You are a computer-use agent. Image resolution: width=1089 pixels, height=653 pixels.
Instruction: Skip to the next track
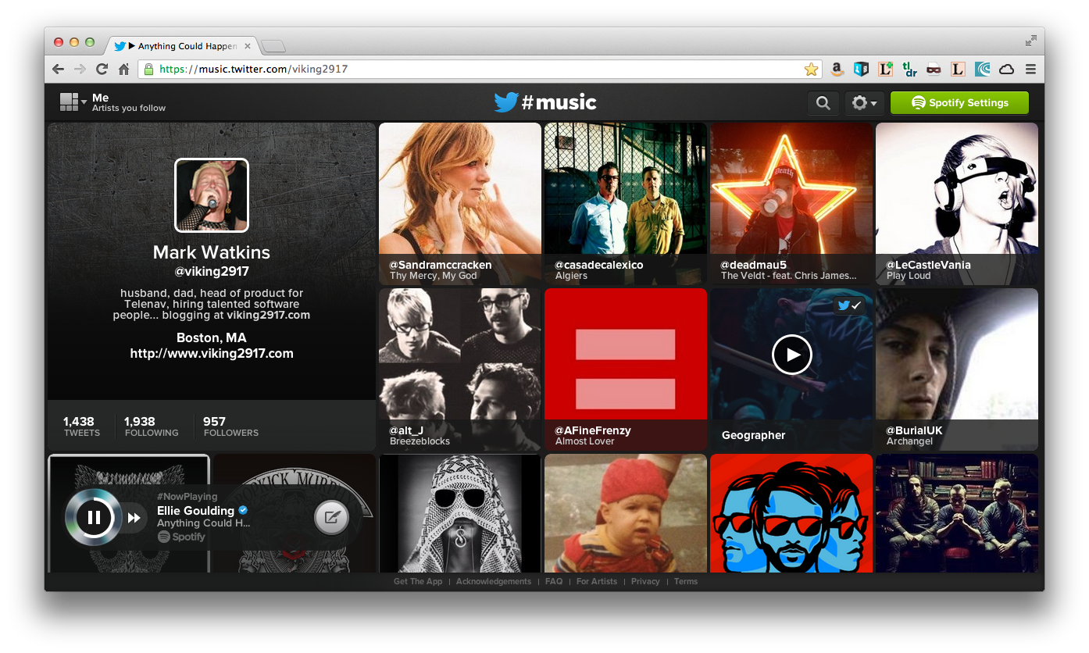click(x=134, y=517)
